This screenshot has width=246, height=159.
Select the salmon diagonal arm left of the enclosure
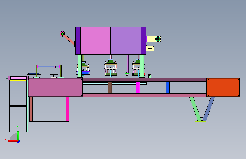[x=69, y=40]
